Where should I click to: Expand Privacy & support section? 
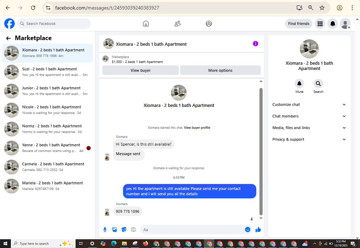click(309, 139)
